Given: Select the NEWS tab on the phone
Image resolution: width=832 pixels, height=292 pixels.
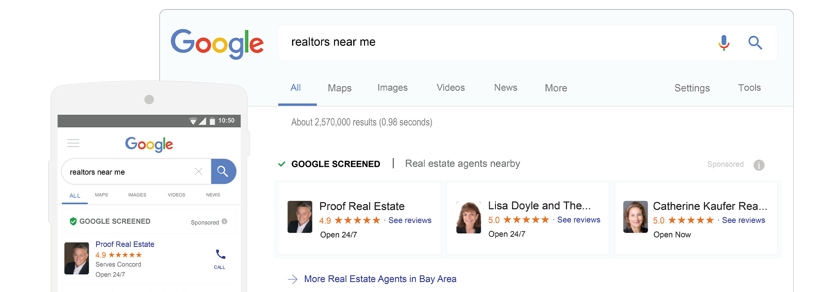Looking at the screenshot, I should point(213,195).
